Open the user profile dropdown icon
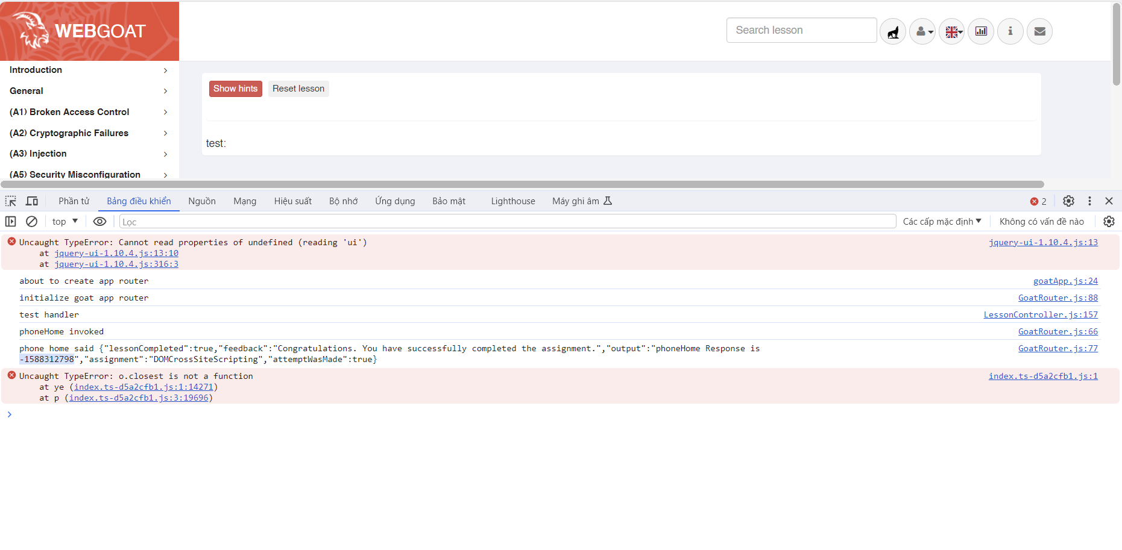1122x550 pixels. click(922, 31)
